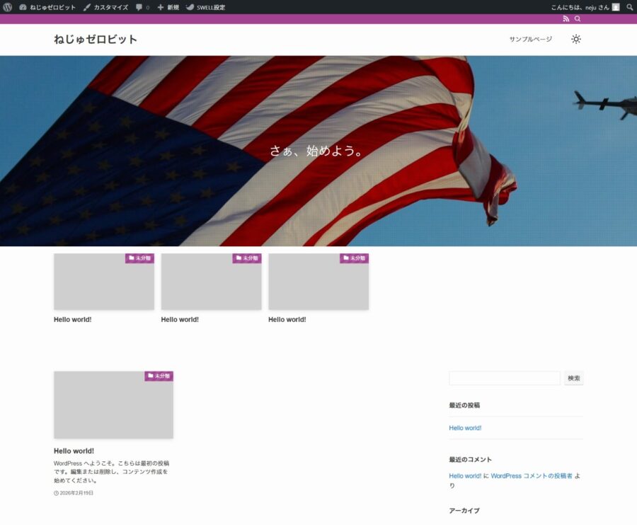Click the RSS feed icon in purple bar
This screenshot has width=637, height=525.
566,19
